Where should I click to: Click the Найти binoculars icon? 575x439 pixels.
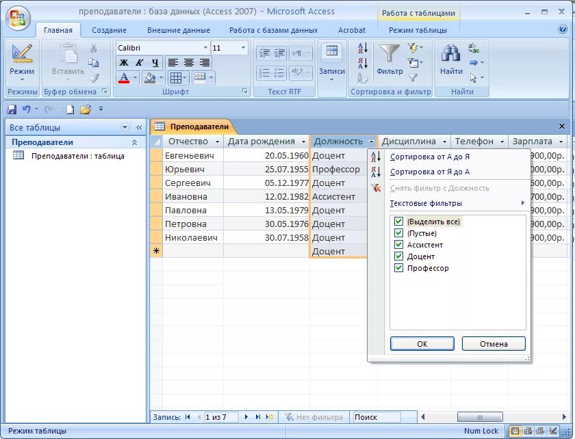pyautogui.click(x=450, y=53)
